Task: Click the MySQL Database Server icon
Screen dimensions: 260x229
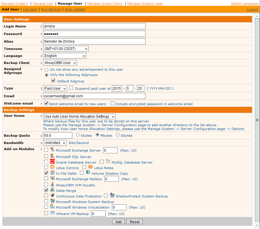Action: (x=108, y=161)
